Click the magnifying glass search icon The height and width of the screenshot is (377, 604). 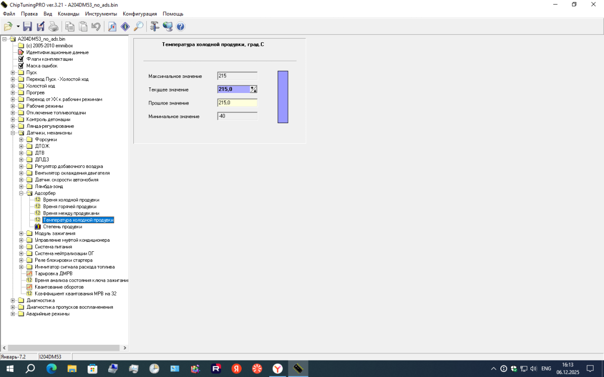click(138, 26)
